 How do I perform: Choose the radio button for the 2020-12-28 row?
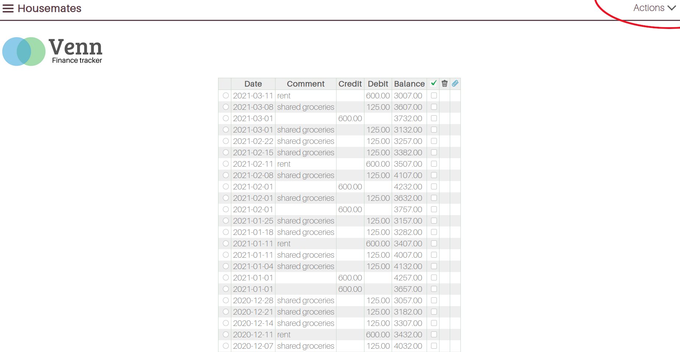226,300
